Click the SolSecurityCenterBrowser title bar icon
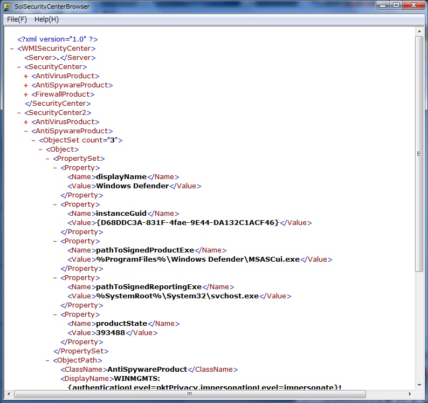This screenshot has height=403, width=428. point(8,6)
